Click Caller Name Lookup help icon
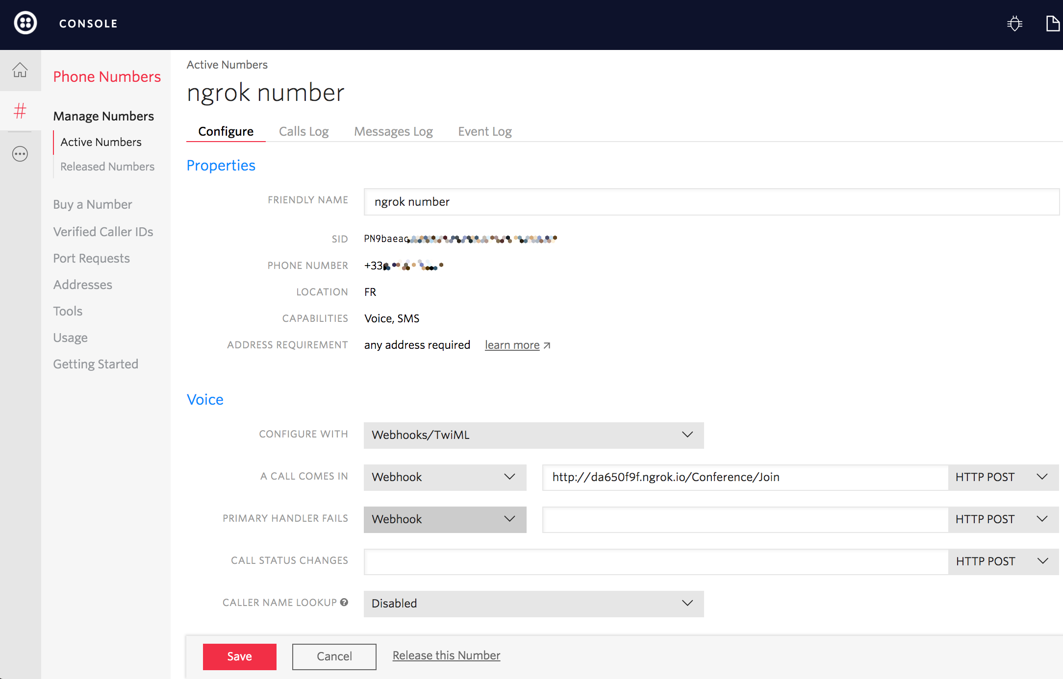This screenshot has width=1063, height=679. (x=344, y=602)
